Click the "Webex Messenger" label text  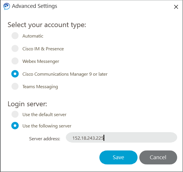click(41, 61)
